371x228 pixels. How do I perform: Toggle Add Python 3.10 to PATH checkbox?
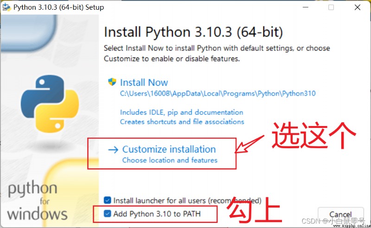point(108,214)
